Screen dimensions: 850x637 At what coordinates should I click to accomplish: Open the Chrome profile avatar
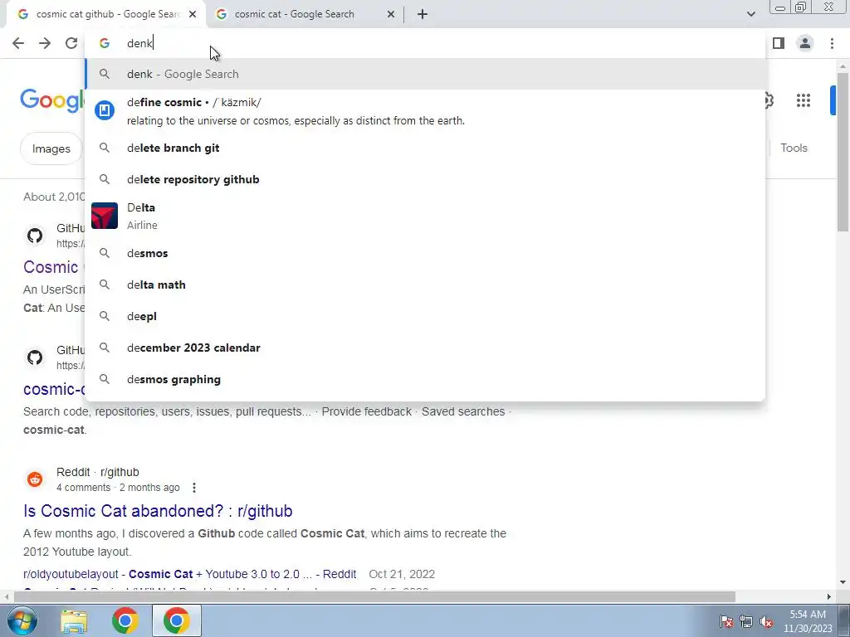point(805,43)
